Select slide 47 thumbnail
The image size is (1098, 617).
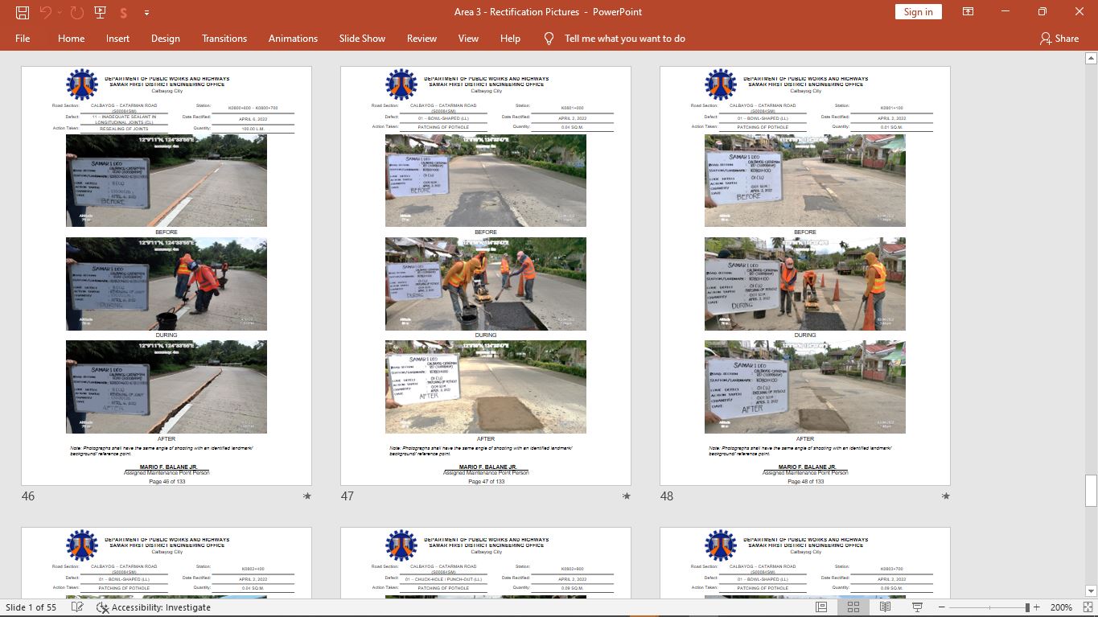486,276
